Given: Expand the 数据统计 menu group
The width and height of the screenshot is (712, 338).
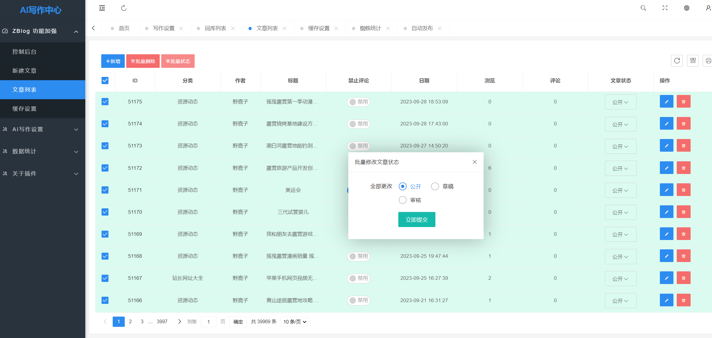Looking at the screenshot, I should (x=42, y=151).
